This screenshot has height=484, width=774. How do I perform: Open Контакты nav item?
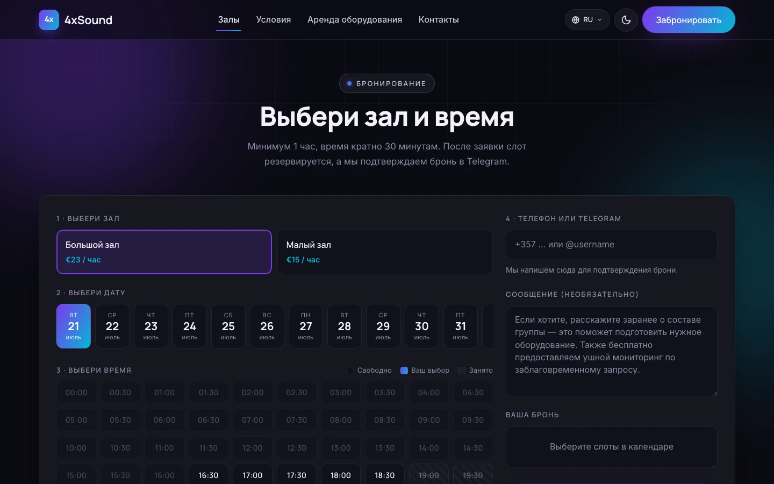pyautogui.click(x=439, y=20)
